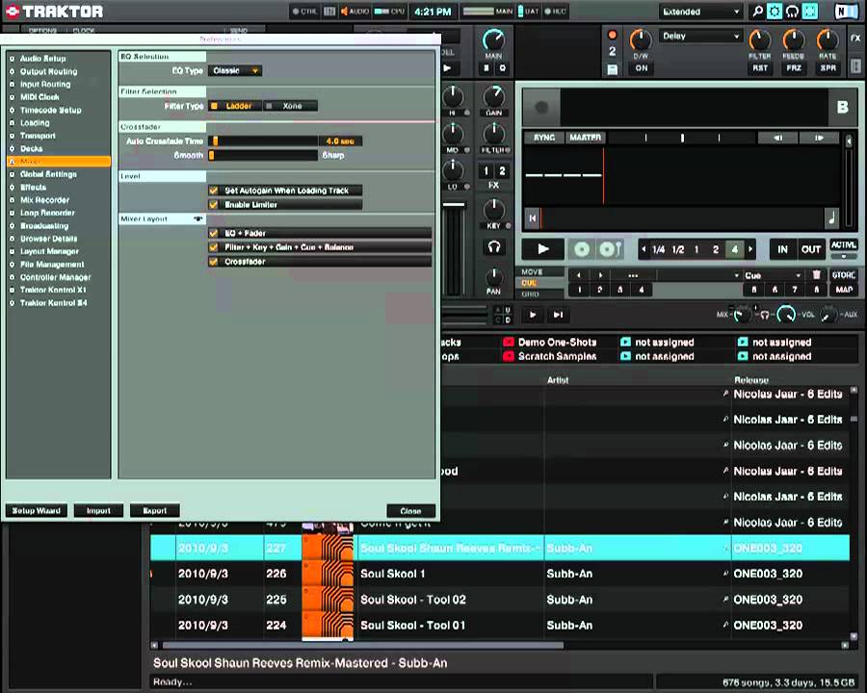The height and width of the screenshot is (693, 867).
Task: Toggle Filter + Key + Gain + Cue + Balance
Action: coord(214,247)
